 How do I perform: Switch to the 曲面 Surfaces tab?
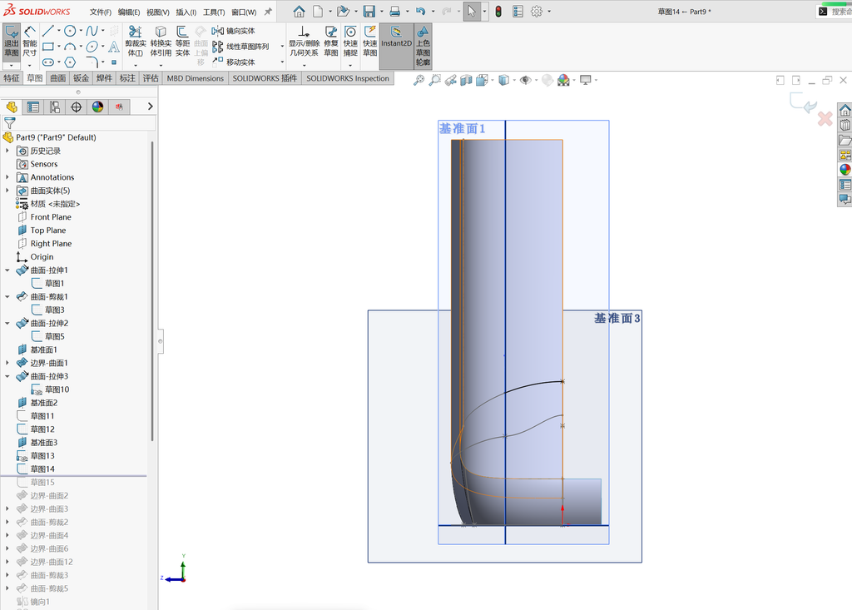58,78
